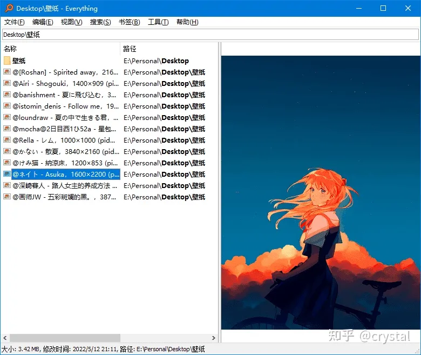Select file @banishment - 夏に飛び込む
The width and height of the screenshot is (421, 355).
[x=64, y=95]
